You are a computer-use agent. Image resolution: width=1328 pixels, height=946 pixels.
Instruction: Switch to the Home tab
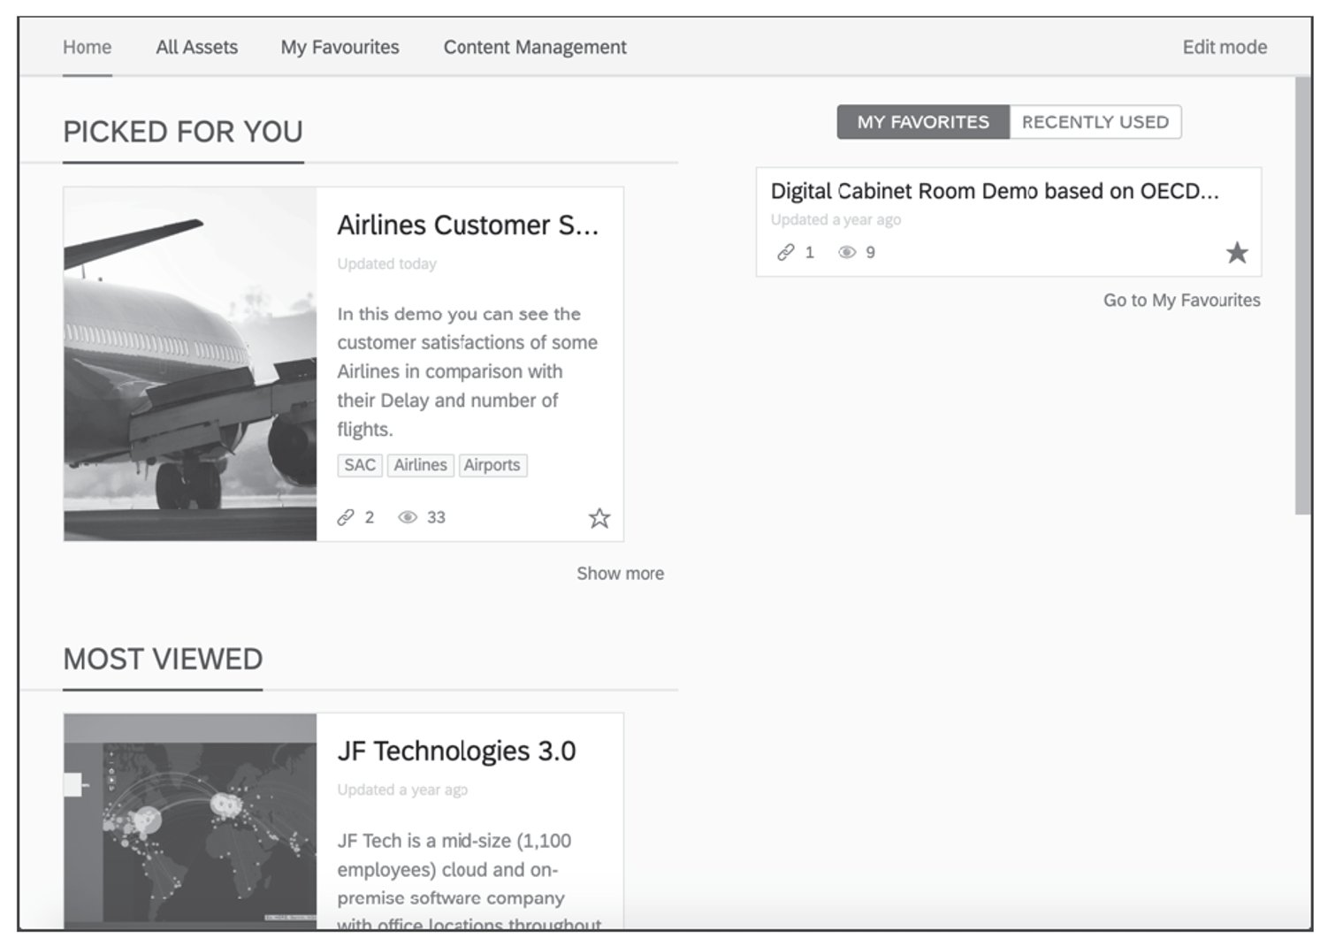[86, 47]
